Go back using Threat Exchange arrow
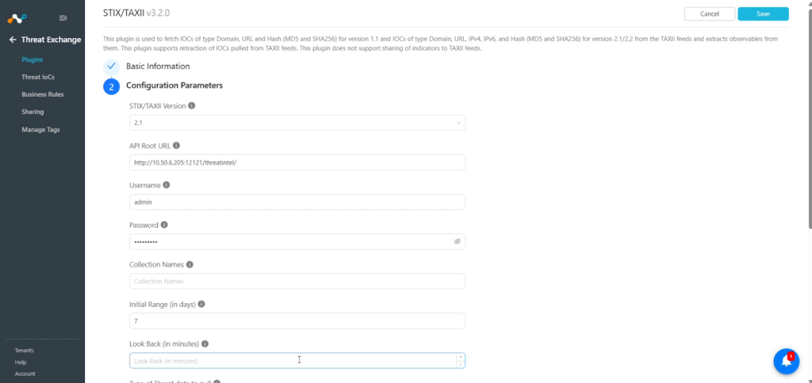 (x=13, y=40)
